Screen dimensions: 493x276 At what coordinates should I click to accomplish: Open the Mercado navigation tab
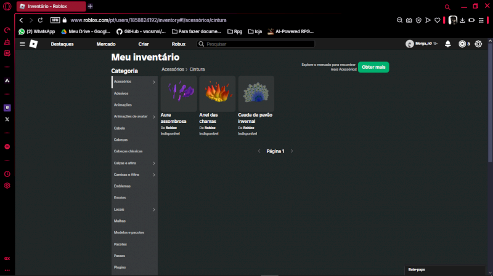(106, 44)
